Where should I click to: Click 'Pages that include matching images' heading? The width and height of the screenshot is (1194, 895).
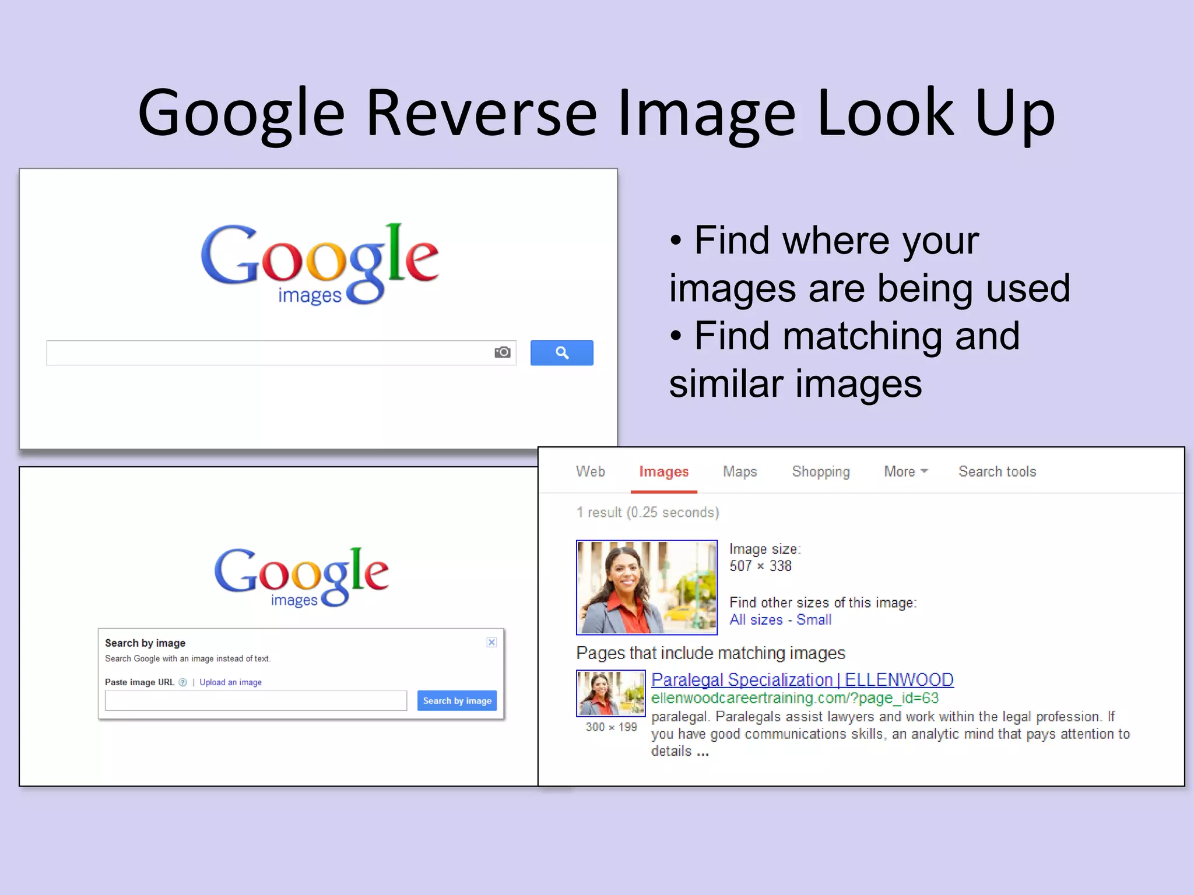point(711,653)
